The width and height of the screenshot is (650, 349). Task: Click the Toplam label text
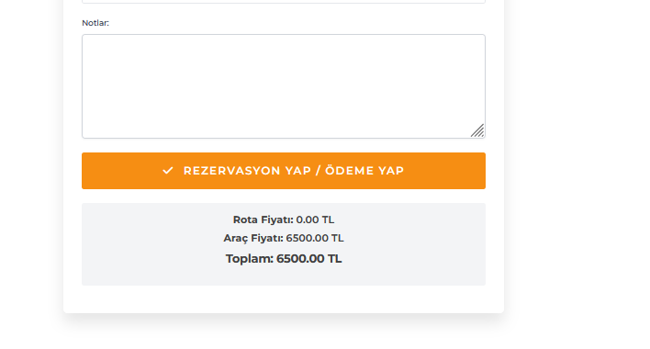click(x=250, y=259)
